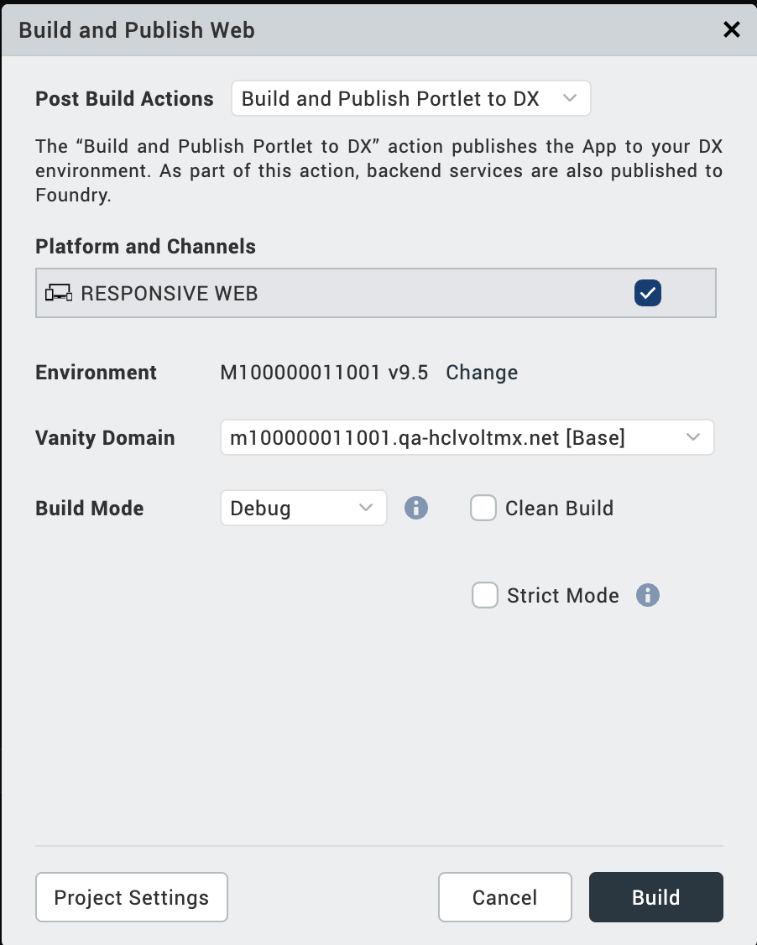Open the Build and Publish Portlet to DX dropdown

pos(410,98)
